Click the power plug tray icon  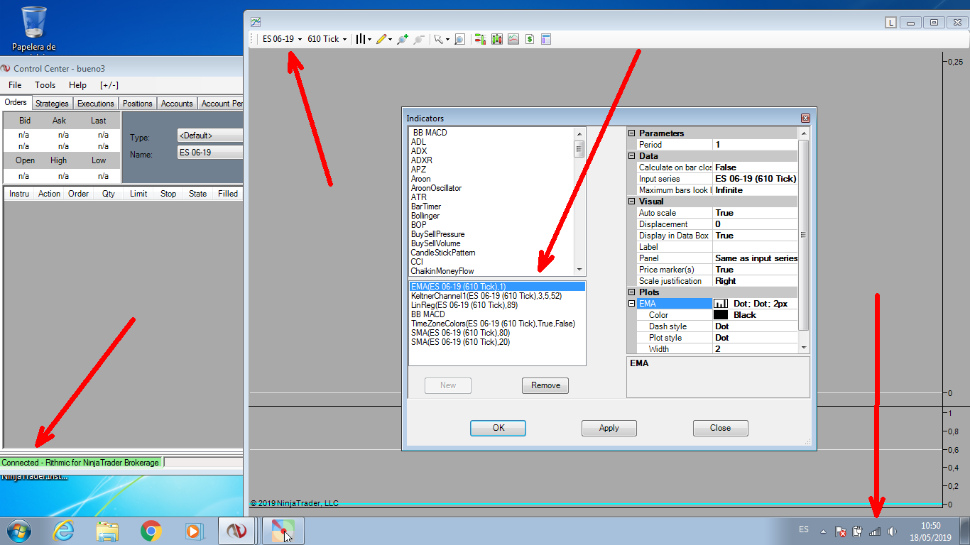point(857,531)
